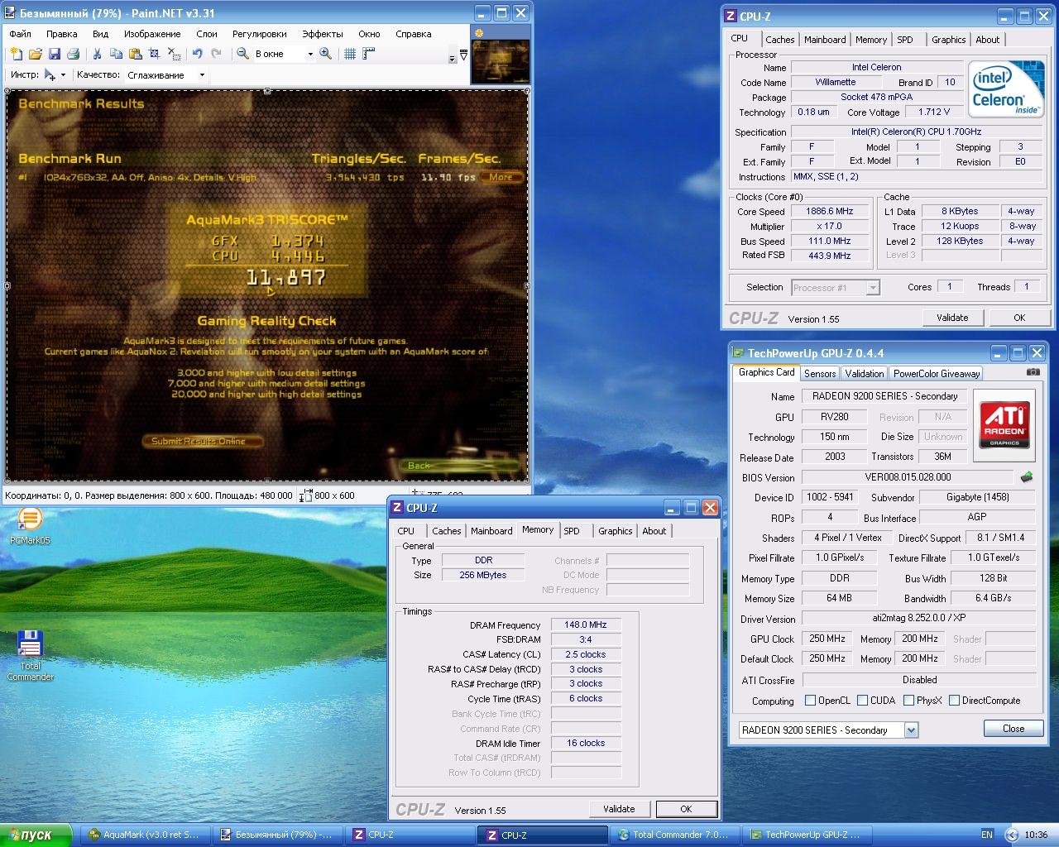This screenshot has width=1059, height=847.
Task: Open the PCMark05 desktop icon
Action: point(30,525)
